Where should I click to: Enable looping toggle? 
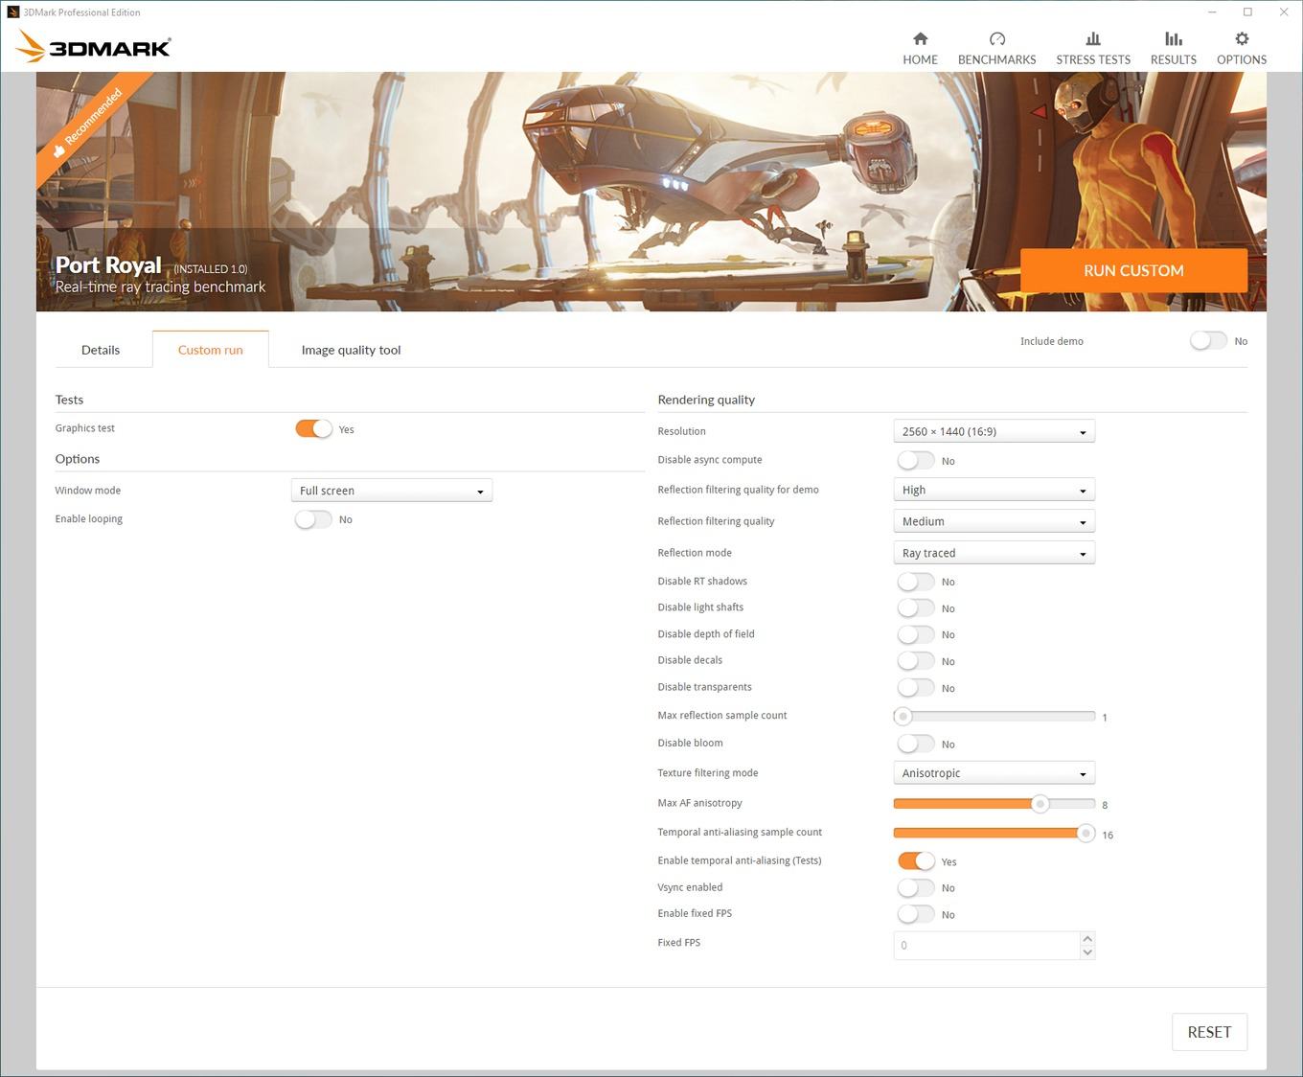coord(313,519)
